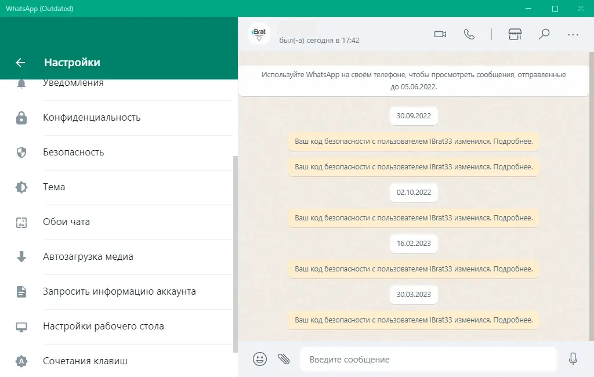This screenshot has height=377, width=594.
Task: Click the Настройки panel heading
Action: (x=72, y=63)
